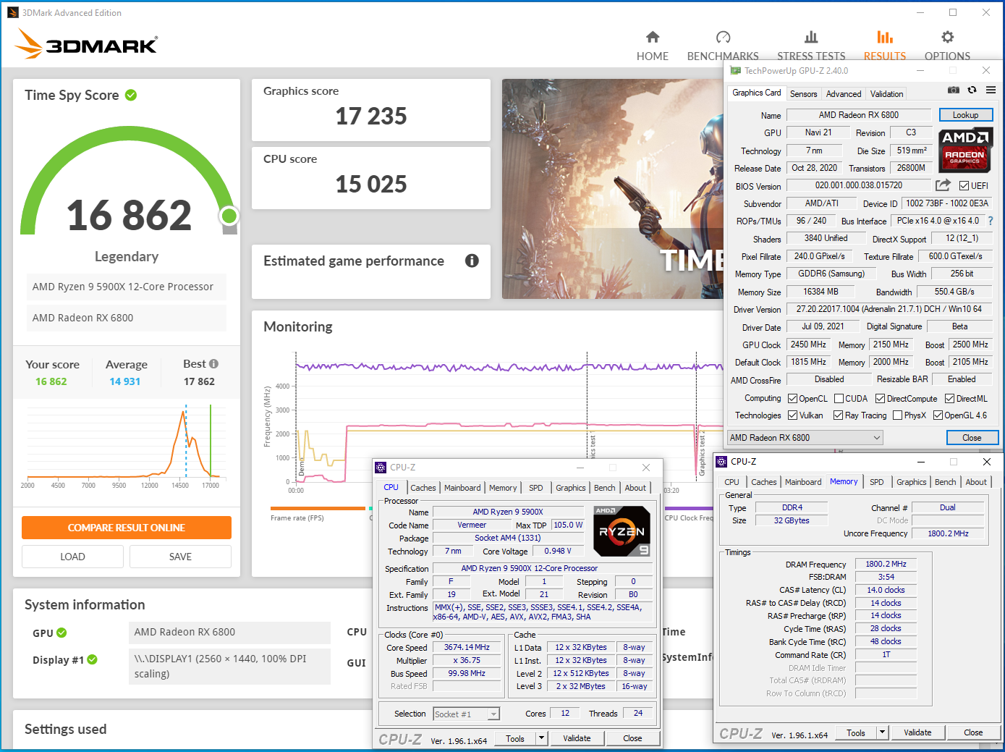1005x752 pixels.
Task: Click the Display #1 green checkmark
Action: click(x=92, y=659)
